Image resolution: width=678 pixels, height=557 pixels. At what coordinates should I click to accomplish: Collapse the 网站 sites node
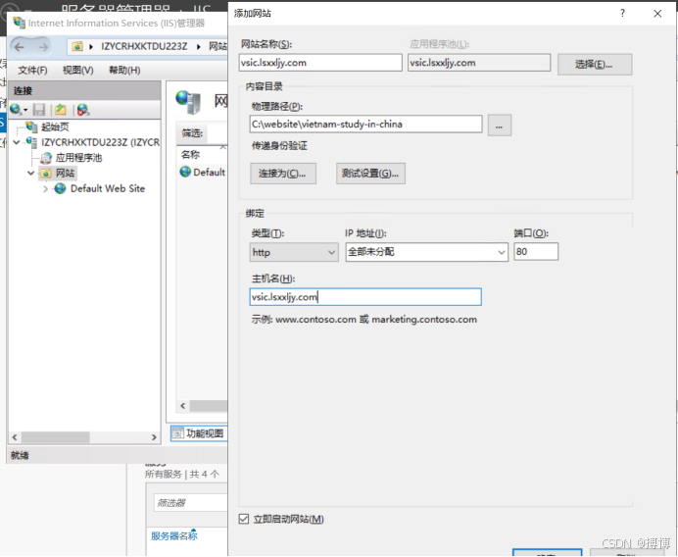(x=30, y=174)
